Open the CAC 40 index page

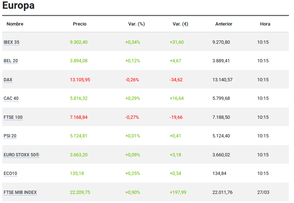point(11,98)
